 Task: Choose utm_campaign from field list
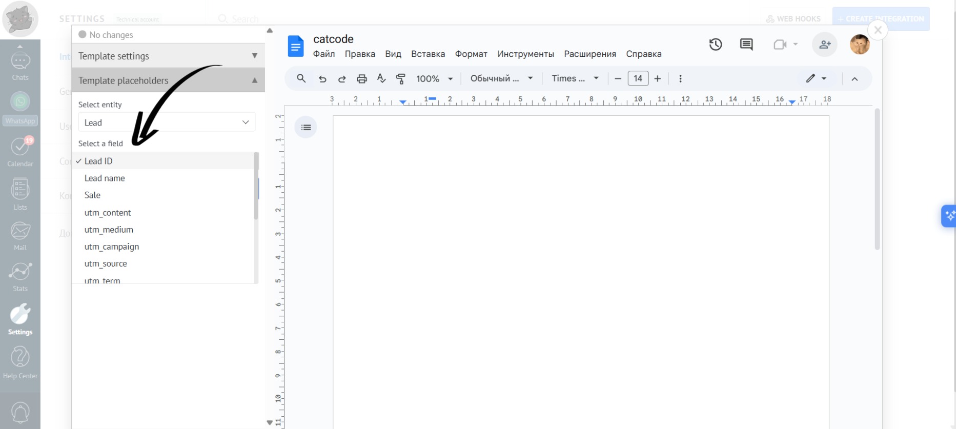click(112, 247)
